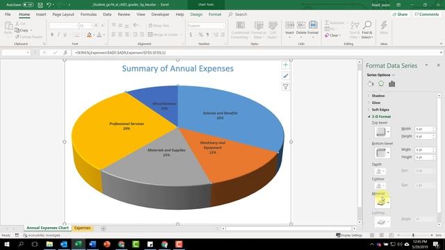Viewport: 445px width, 250px height.
Task: Open Chart Tools Format tab
Action: click(x=215, y=14)
